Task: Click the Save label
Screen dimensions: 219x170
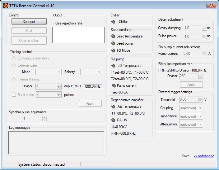Action: pyautogui.click(x=186, y=156)
